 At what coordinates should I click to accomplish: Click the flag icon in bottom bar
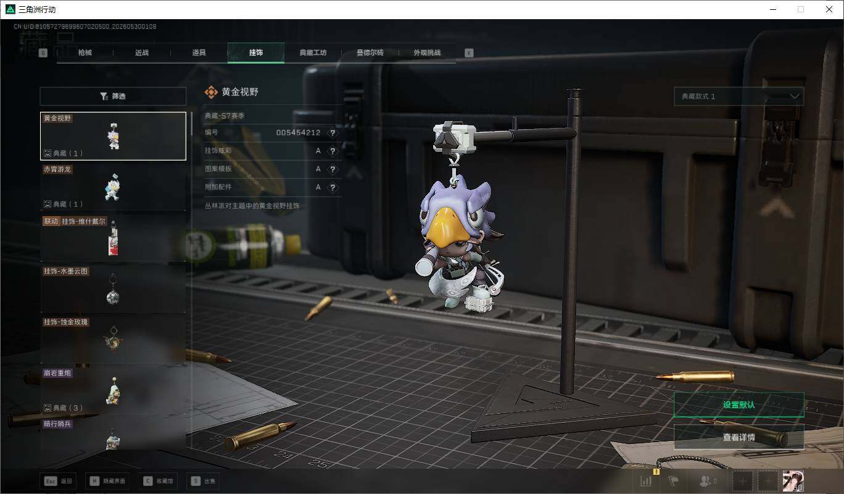(673, 481)
